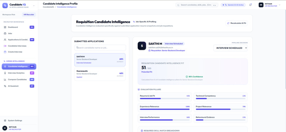
Task: Open Create Interview page
Action: pos(19,52)
